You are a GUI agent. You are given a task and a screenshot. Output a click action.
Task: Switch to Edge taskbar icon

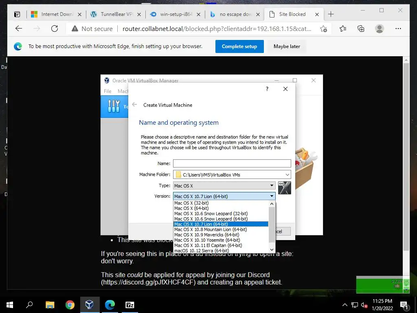click(110, 305)
